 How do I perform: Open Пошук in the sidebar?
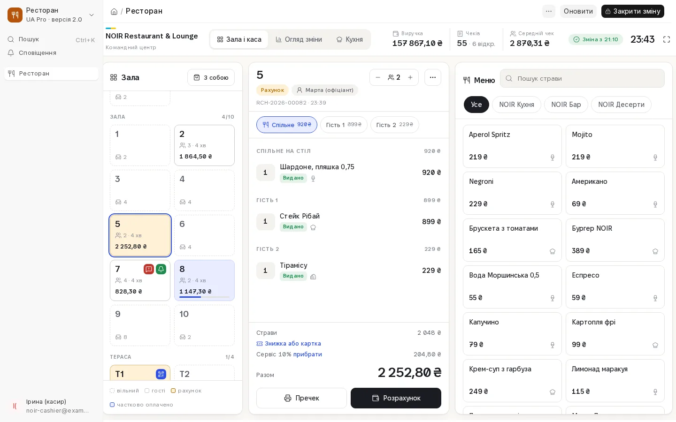(52, 39)
